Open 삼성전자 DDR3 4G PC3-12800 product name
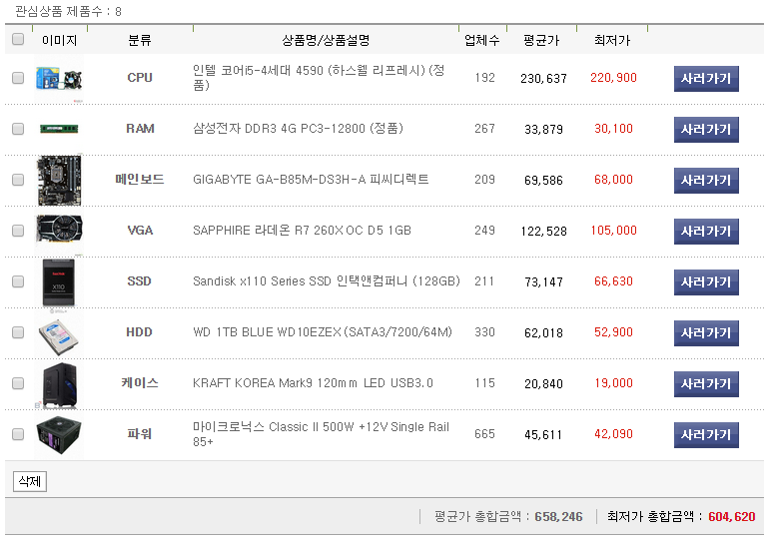Image resolution: width=772 pixels, height=544 pixels. coord(298,129)
